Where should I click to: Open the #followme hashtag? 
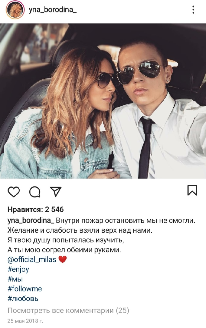(x=25, y=289)
